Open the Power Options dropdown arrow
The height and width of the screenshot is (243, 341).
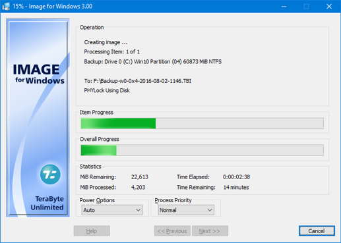[138, 210]
